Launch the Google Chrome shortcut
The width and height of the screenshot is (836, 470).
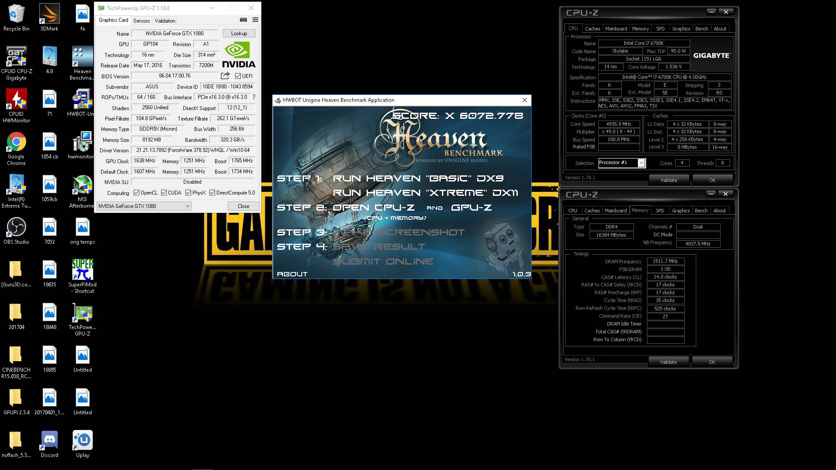pyautogui.click(x=17, y=148)
